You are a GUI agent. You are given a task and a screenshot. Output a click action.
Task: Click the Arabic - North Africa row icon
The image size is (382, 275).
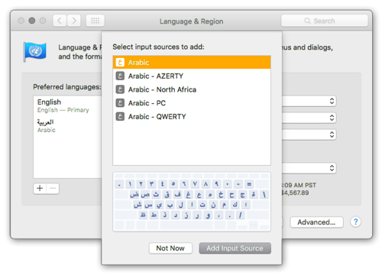click(x=120, y=89)
